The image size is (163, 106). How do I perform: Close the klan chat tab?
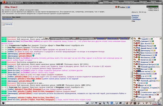tap(77, 38)
